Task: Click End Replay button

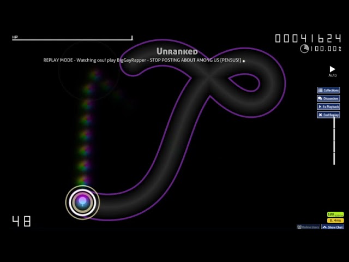Action: click(328, 115)
